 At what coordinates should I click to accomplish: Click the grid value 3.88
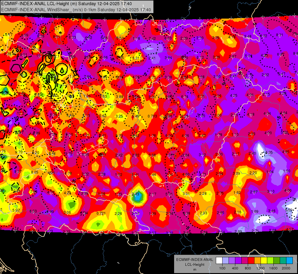(x=120, y=97)
